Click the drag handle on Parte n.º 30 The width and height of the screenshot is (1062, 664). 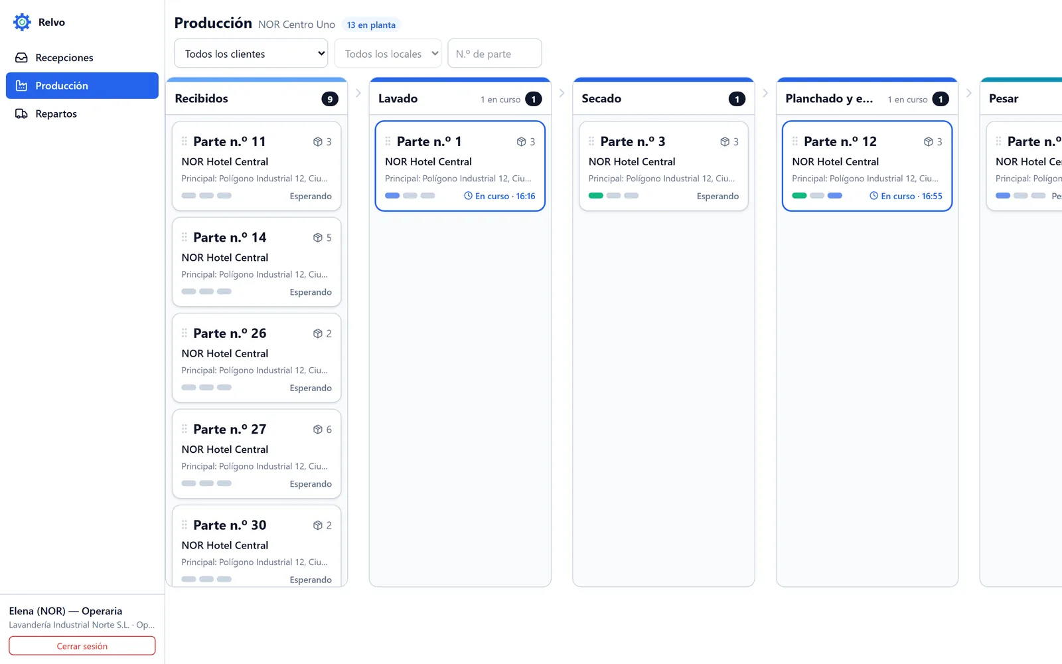click(185, 525)
